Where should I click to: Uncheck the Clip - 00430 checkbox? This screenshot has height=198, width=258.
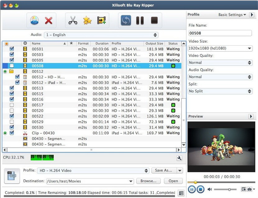[x=12, y=133]
